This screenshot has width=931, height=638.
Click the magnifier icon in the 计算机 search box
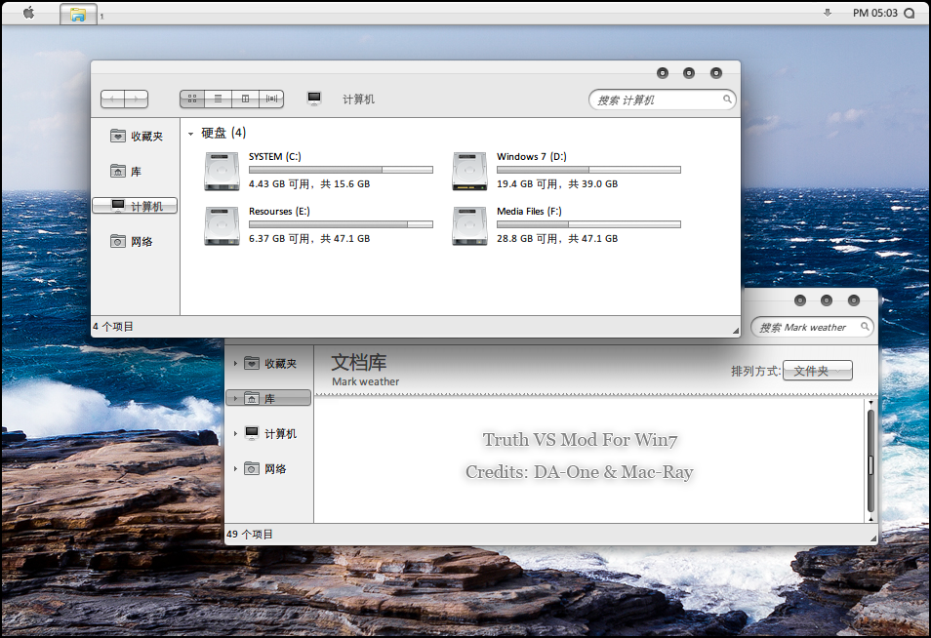[727, 99]
